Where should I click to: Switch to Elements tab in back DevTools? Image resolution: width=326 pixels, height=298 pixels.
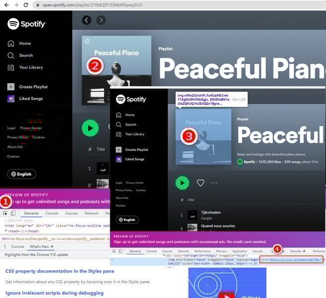[x=31, y=213]
